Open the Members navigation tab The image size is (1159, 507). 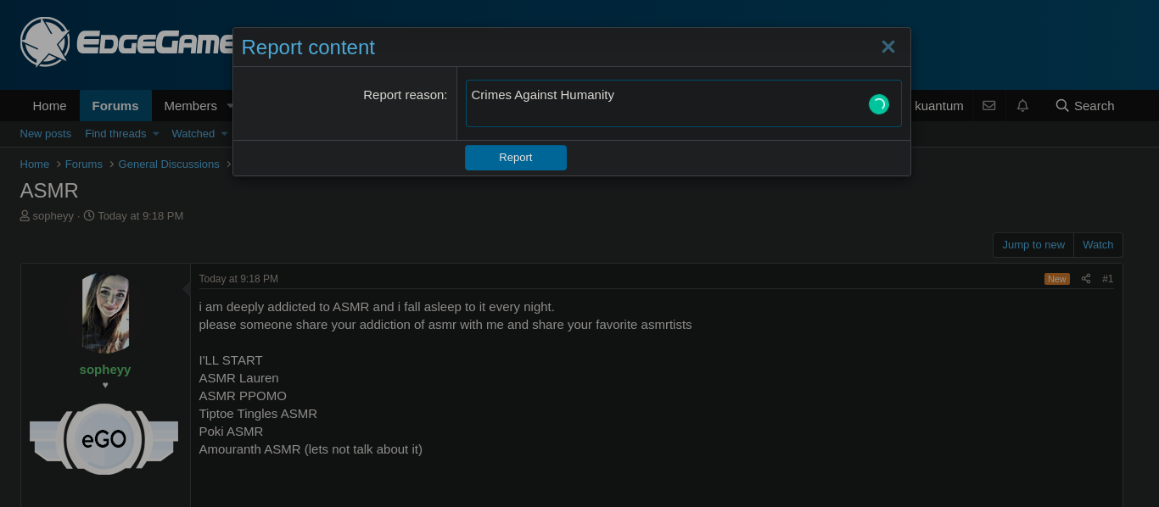(191, 106)
